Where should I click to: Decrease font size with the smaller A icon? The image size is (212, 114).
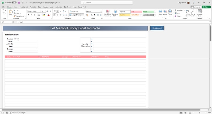tap(50, 11)
